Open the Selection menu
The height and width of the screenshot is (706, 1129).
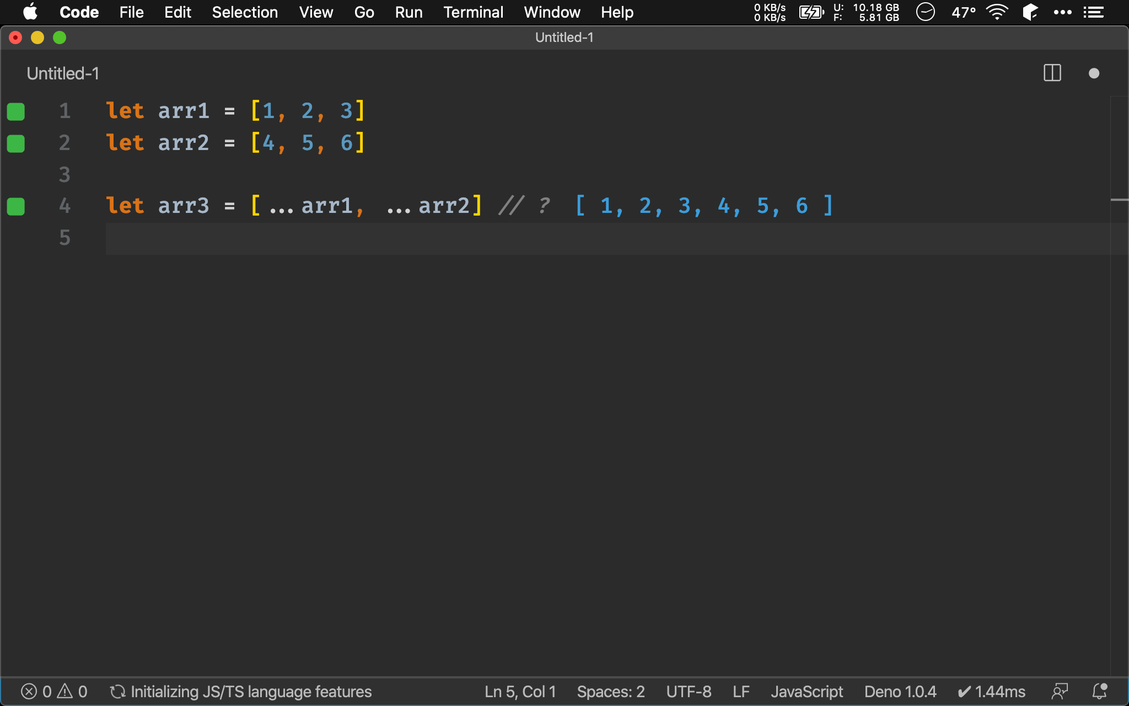click(245, 12)
